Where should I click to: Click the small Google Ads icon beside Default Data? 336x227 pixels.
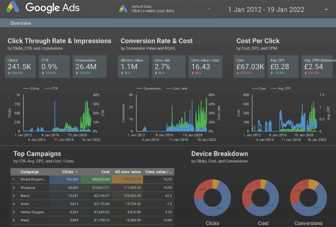point(123,9)
